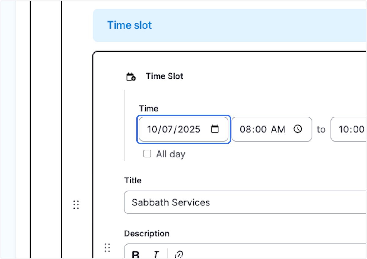The image size is (367, 259).
Task: Click the Description label above the editor
Action: [147, 233]
